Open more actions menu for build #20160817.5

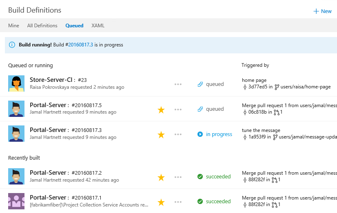[178, 110]
